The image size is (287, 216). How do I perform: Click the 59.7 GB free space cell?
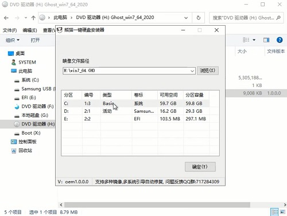click(168, 103)
